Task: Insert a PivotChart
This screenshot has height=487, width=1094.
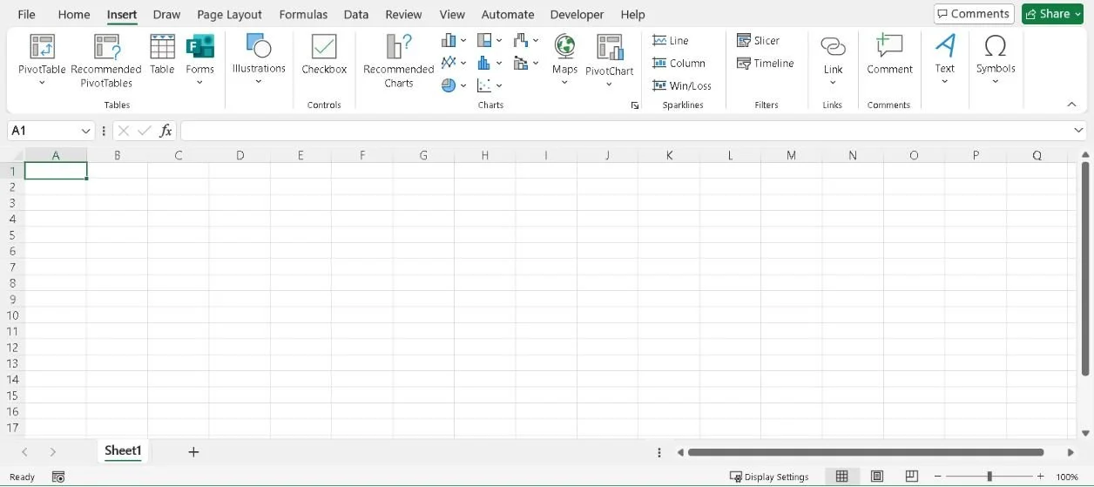Action: [610, 52]
